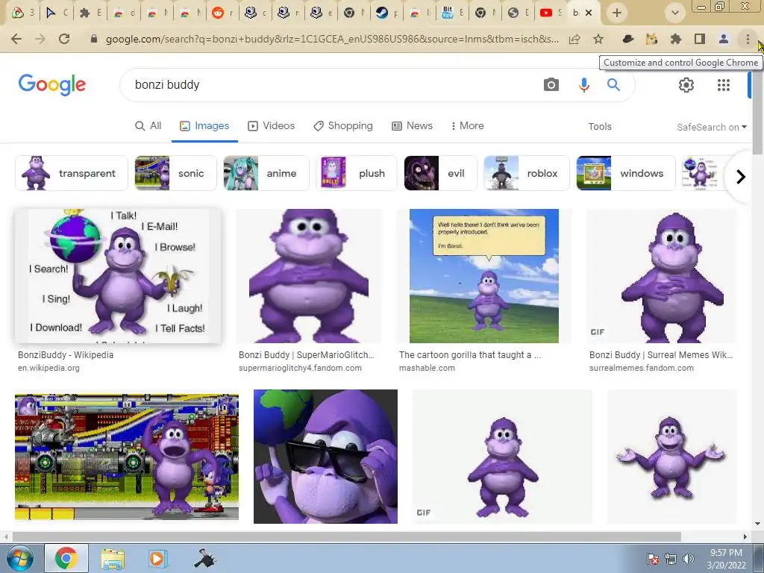Click the BonziBuddy - Wikipedia link text

[66, 354]
